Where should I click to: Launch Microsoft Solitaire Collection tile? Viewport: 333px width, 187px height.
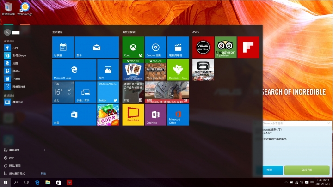[x=133, y=70]
